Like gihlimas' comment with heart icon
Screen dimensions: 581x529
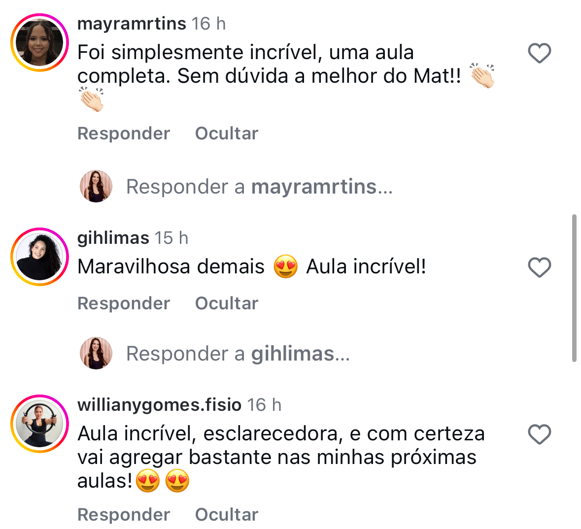coord(540,267)
